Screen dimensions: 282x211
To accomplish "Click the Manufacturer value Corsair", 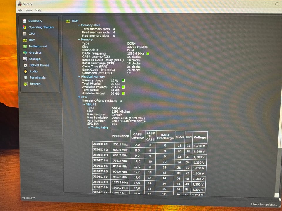I will [x=117, y=115].
